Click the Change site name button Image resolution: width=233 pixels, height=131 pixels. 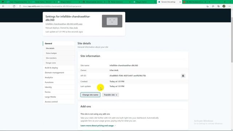coord(90,95)
